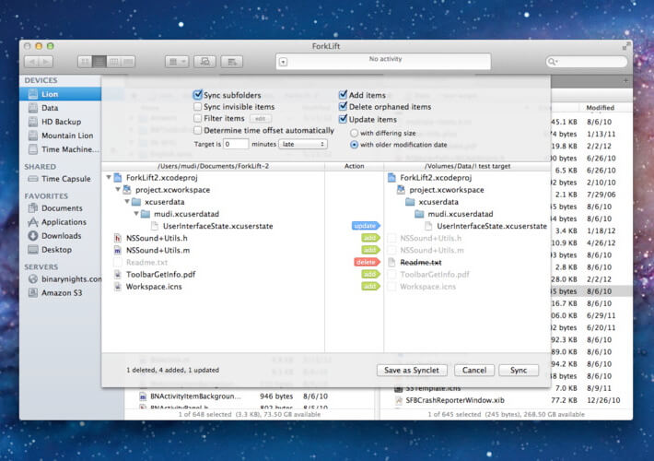654x461 pixels.
Task: Click the sync toolbar icon
Action: [232, 62]
